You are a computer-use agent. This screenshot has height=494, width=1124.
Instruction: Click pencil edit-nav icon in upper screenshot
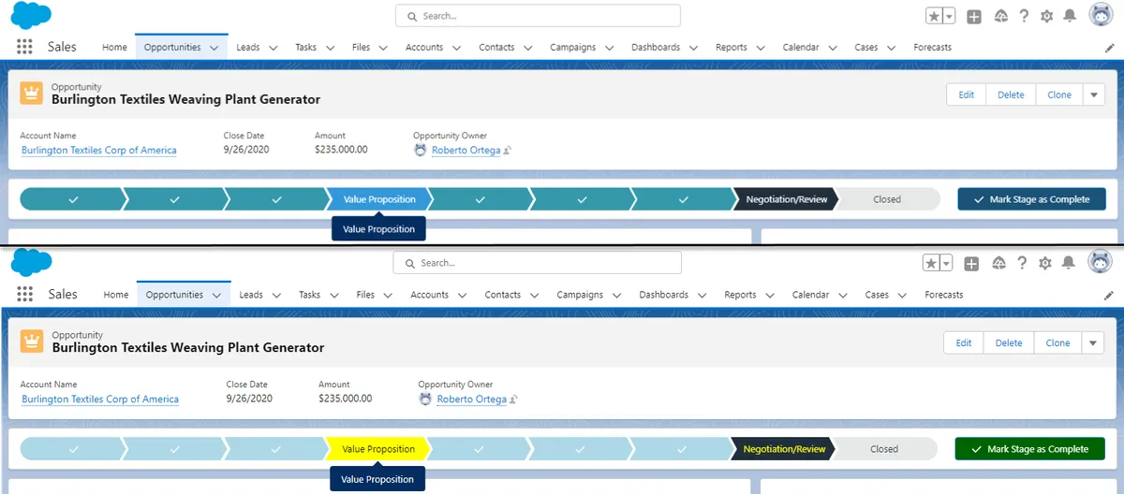tap(1110, 48)
